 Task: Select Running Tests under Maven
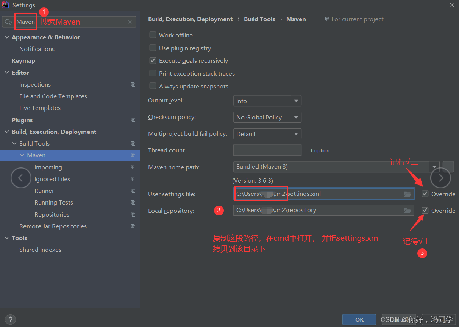[x=54, y=202]
